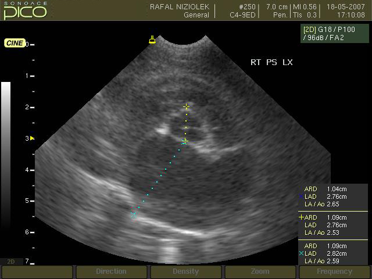Click the LA / Ao 2.59 result

coord(322,261)
